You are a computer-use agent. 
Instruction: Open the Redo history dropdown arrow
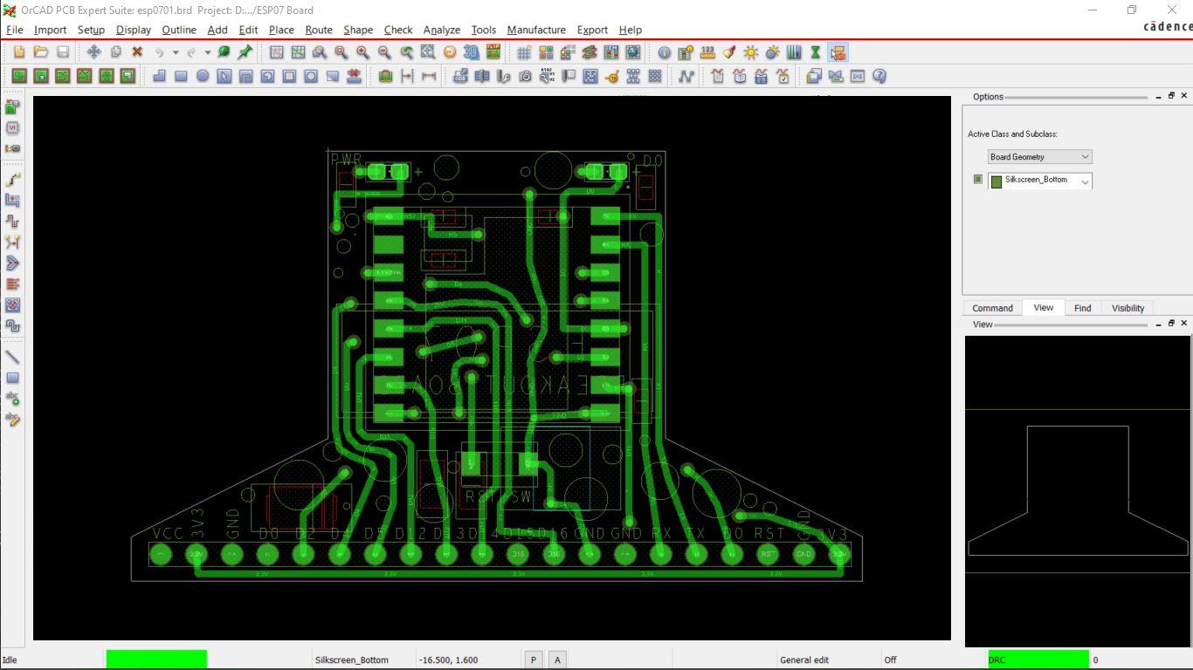pos(208,52)
